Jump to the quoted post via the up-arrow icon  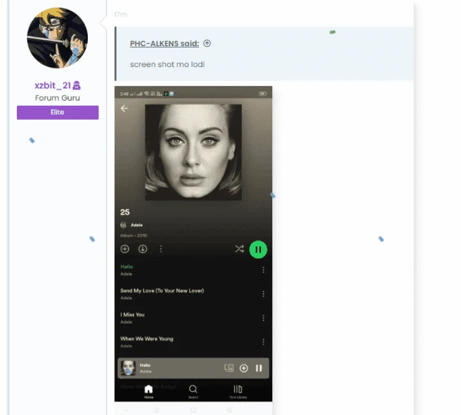(207, 43)
